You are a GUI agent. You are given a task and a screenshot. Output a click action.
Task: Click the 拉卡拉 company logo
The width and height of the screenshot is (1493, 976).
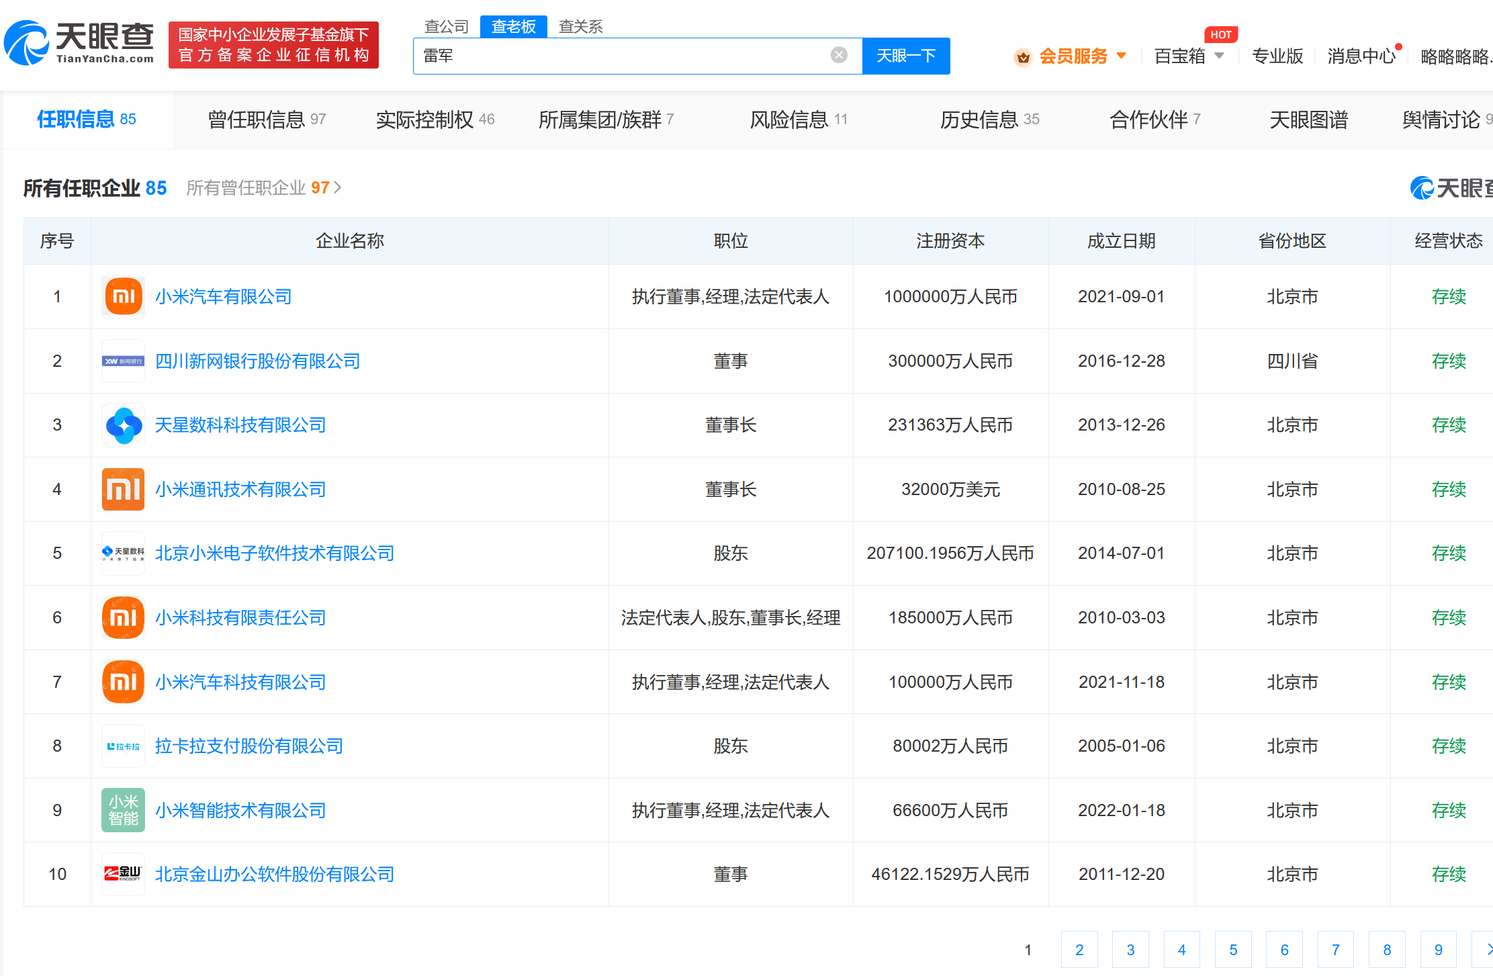pyautogui.click(x=123, y=746)
